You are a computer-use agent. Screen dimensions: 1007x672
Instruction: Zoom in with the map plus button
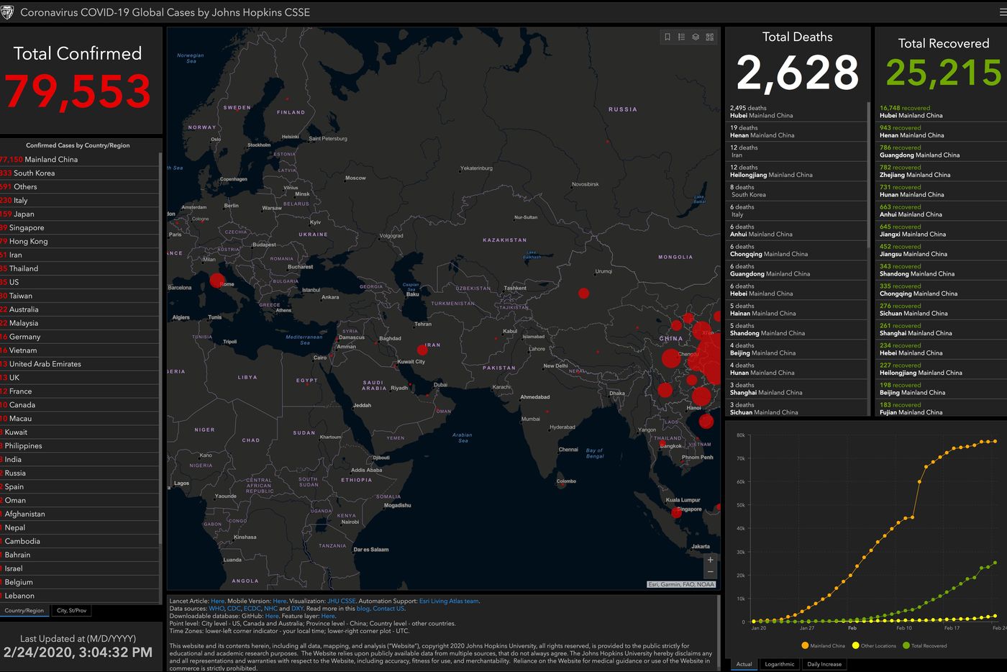tap(710, 560)
